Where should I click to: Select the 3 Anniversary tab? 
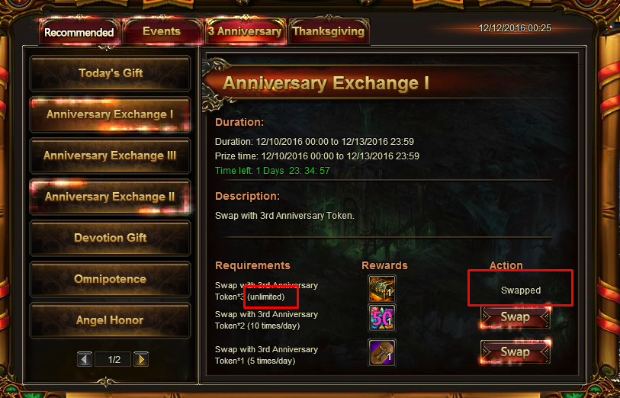click(x=245, y=31)
